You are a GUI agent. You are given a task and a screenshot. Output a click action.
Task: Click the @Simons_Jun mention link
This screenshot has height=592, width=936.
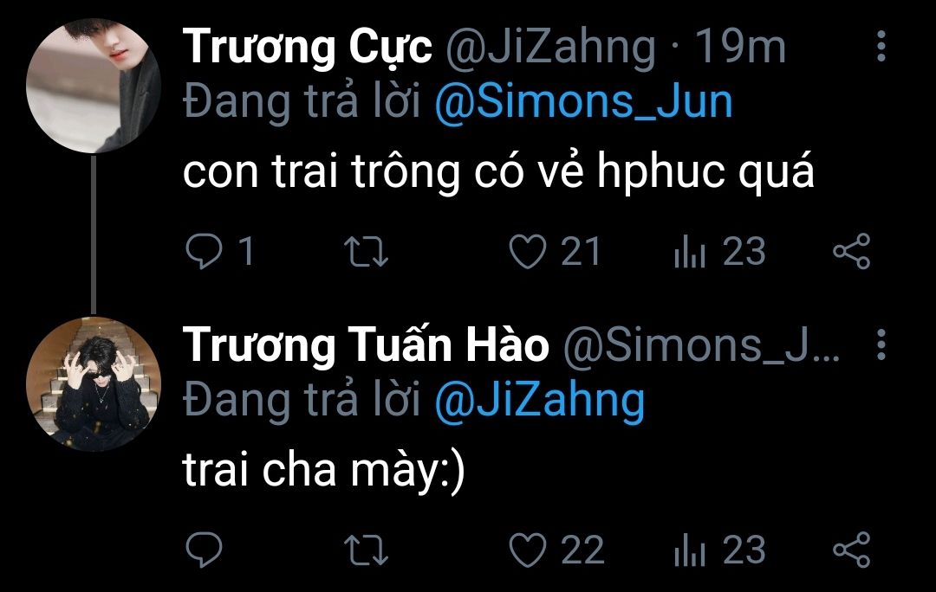[582, 103]
